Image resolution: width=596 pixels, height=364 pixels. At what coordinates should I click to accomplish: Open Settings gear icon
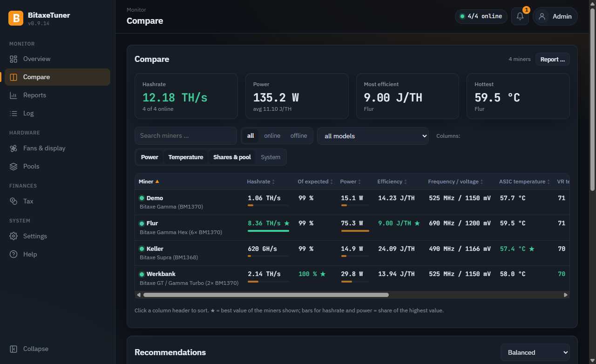click(x=14, y=236)
